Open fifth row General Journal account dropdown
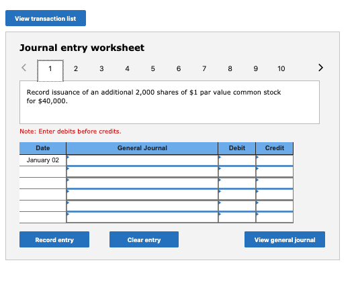This screenshot has height=283, width=356. click(142, 206)
